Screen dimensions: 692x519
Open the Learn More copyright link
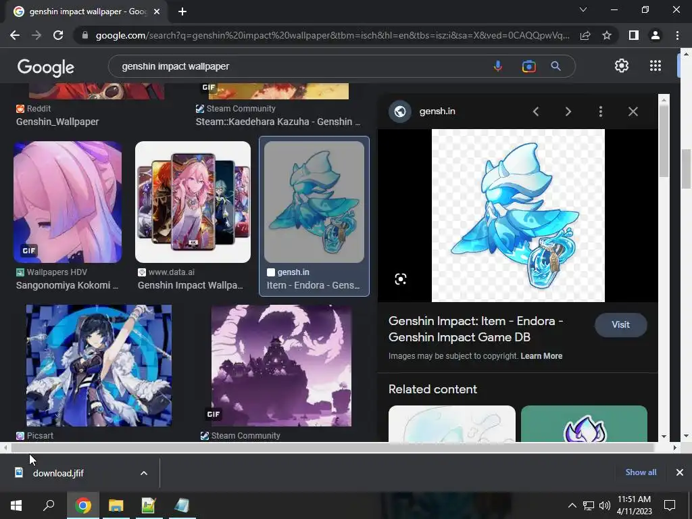pos(541,356)
